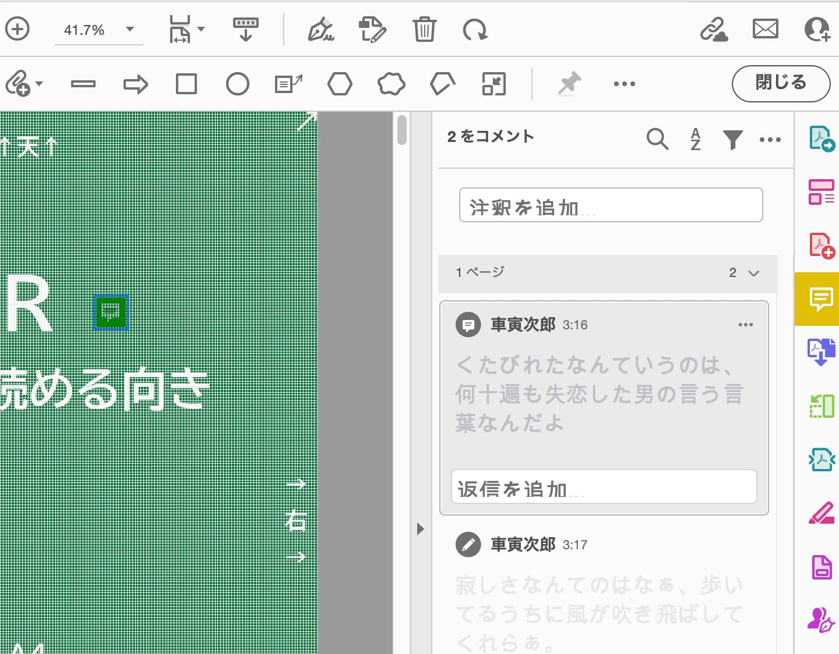Viewport: 839px width, 654px height.
Task: Open the Compress PDF teal tool
Action: [x=822, y=460]
